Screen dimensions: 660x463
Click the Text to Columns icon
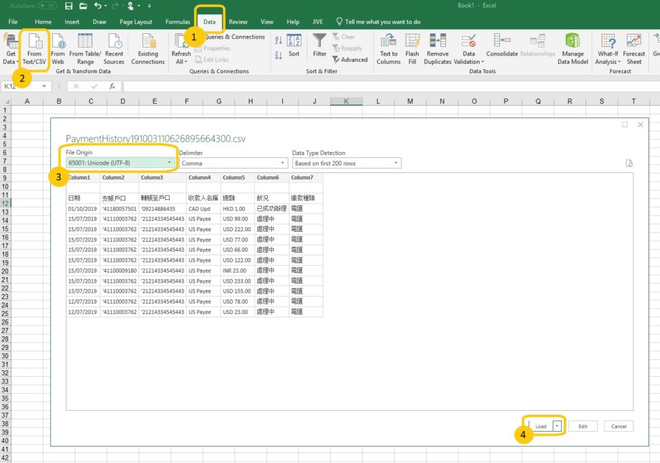click(389, 47)
